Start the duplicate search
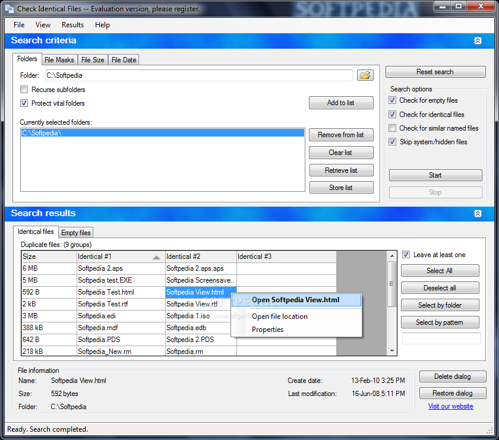The height and width of the screenshot is (440, 499). click(x=435, y=175)
